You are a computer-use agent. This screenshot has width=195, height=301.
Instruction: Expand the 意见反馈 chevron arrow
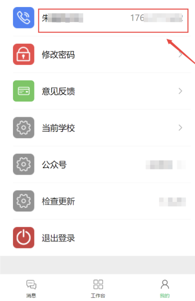180,91
